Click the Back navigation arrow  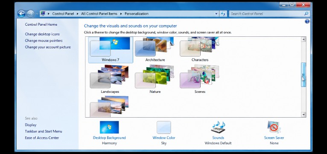click(x=21, y=14)
